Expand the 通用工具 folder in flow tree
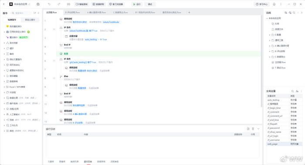 (270, 40)
